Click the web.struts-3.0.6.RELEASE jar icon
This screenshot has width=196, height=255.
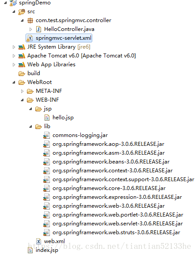[47, 232]
